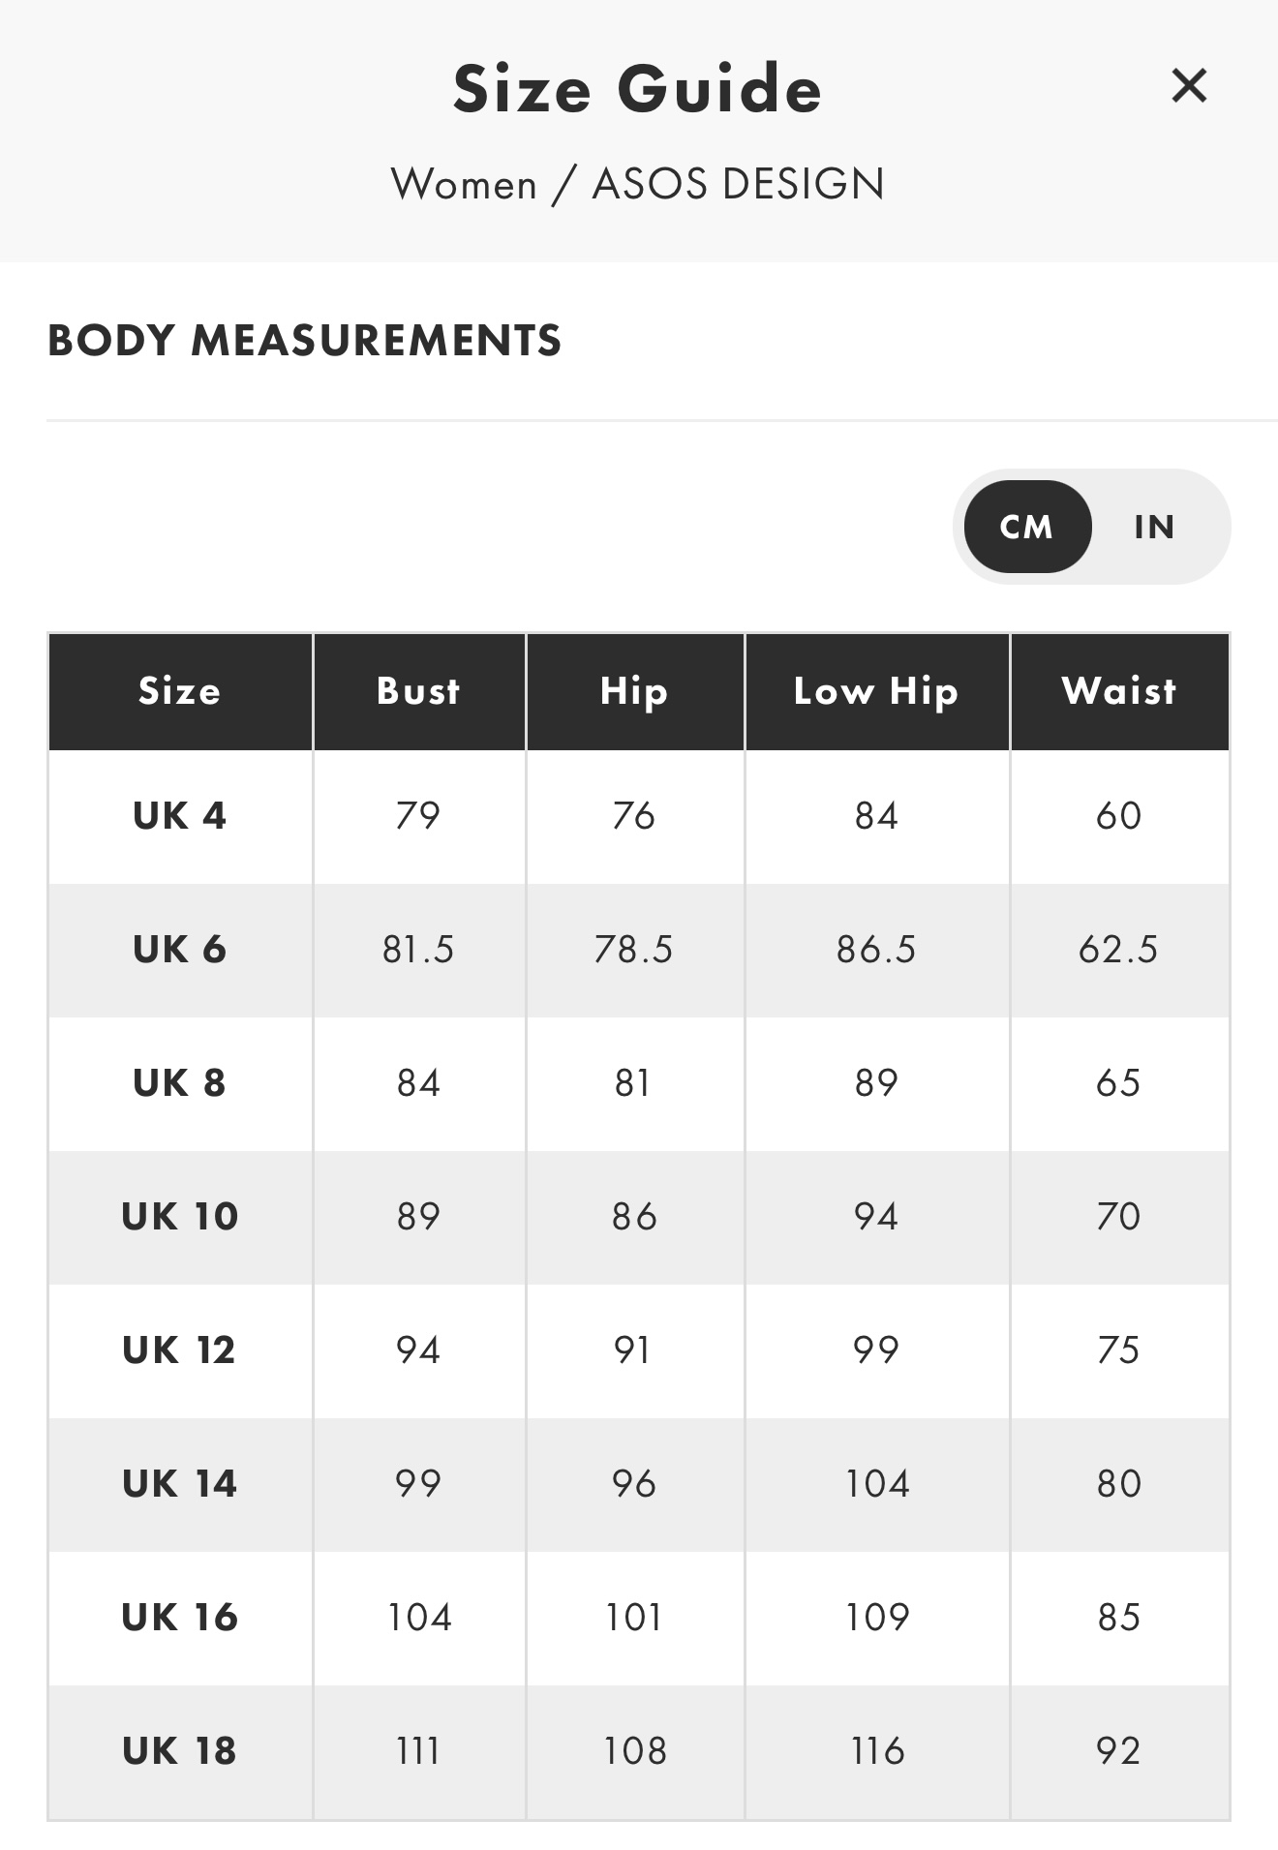
Task: Select the CM unit option
Action: 1026,527
